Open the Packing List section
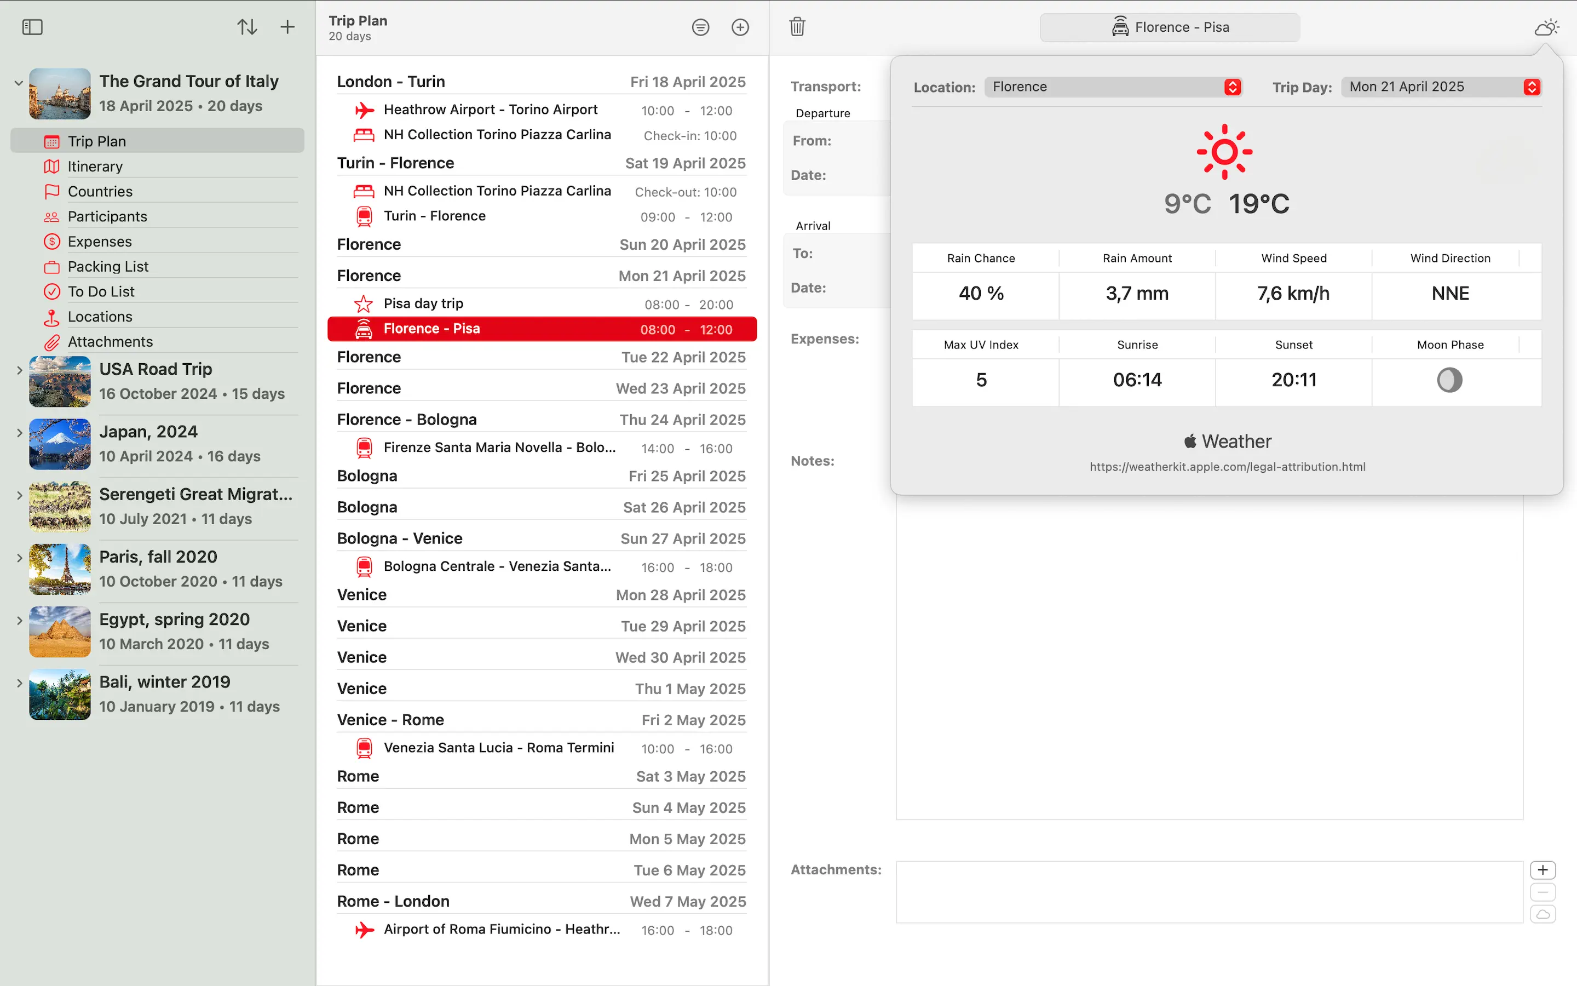Screen dimensions: 1577x986 coord(107,266)
